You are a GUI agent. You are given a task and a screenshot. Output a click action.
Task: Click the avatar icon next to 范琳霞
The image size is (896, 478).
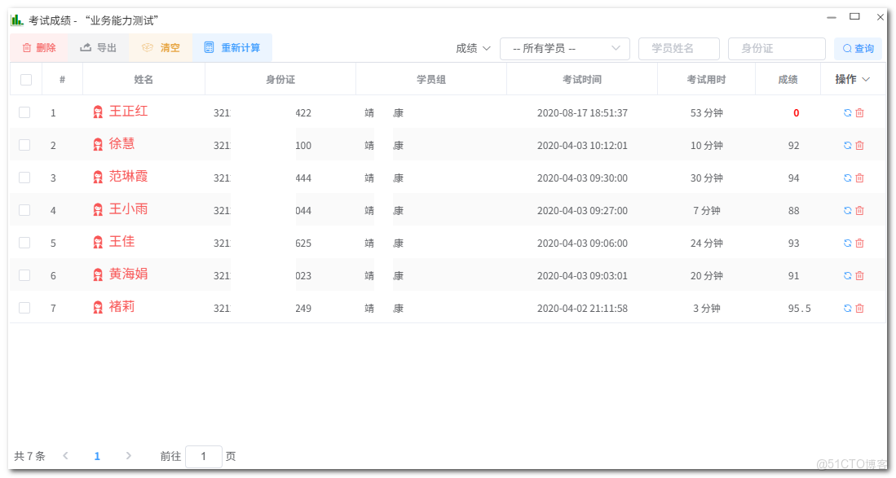click(x=98, y=177)
